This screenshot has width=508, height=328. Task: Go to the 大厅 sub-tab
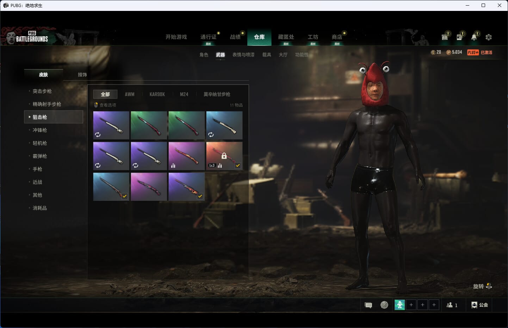point(283,55)
